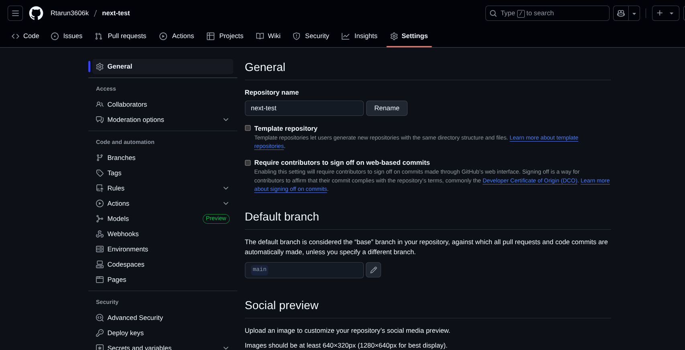Open Developer Certificate of Origin (DCO) link
Viewport: 685px width, 350px height.
[530, 180]
